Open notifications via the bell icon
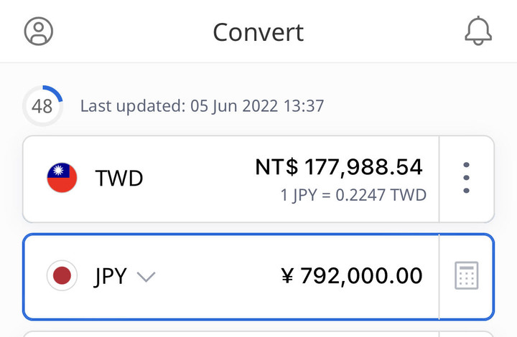The width and height of the screenshot is (517, 337). pos(478,32)
